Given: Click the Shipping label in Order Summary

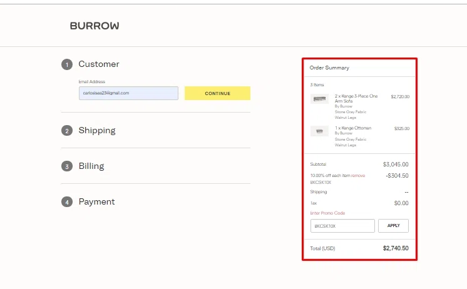Looking at the screenshot, I should pyautogui.click(x=319, y=191).
